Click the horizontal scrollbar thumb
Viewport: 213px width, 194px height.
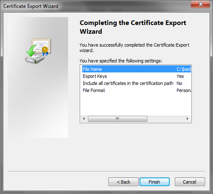click(x=118, y=119)
